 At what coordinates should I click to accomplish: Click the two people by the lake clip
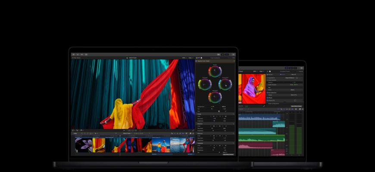click(161, 145)
